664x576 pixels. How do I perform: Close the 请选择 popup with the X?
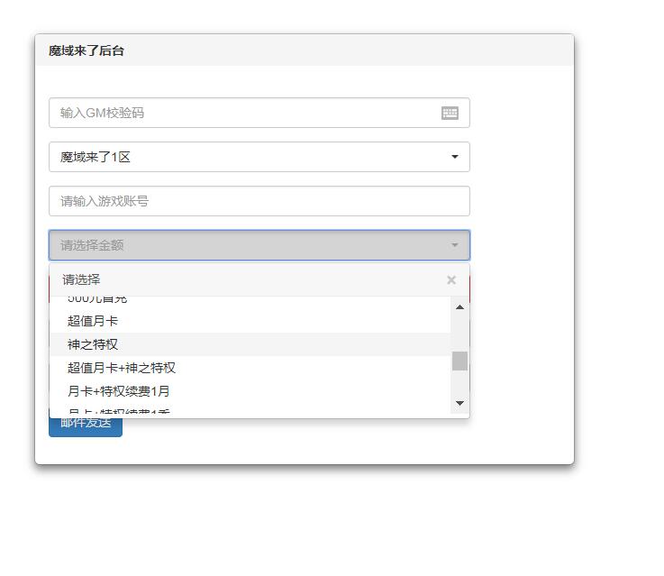coord(451,280)
